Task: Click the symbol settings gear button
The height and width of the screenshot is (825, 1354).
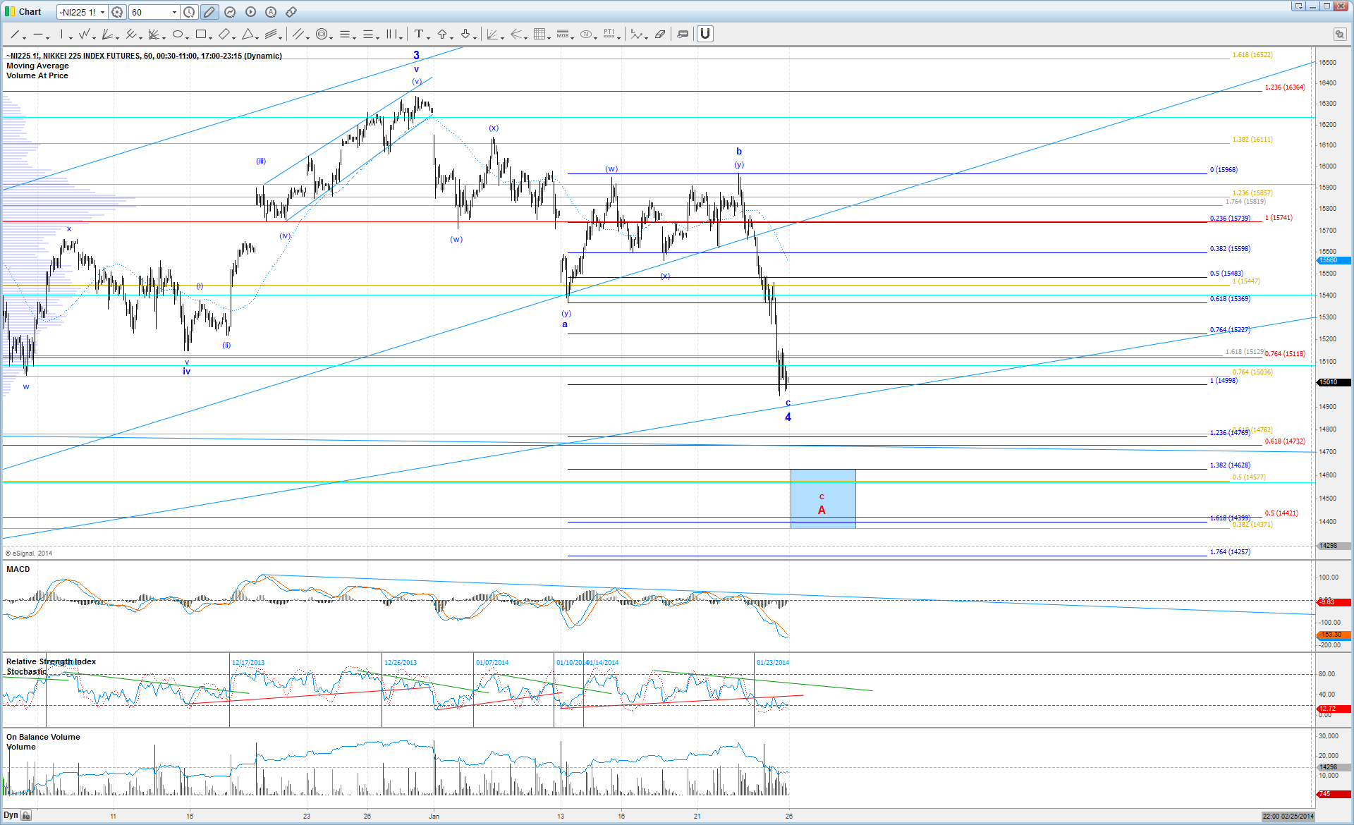Action: (118, 12)
